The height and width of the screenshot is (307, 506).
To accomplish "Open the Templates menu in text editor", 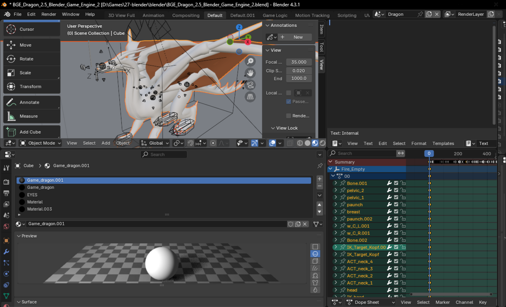I will click(443, 143).
